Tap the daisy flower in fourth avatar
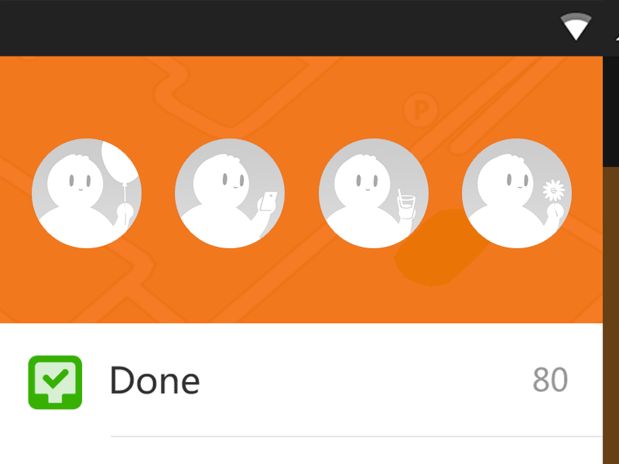 [554, 190]
